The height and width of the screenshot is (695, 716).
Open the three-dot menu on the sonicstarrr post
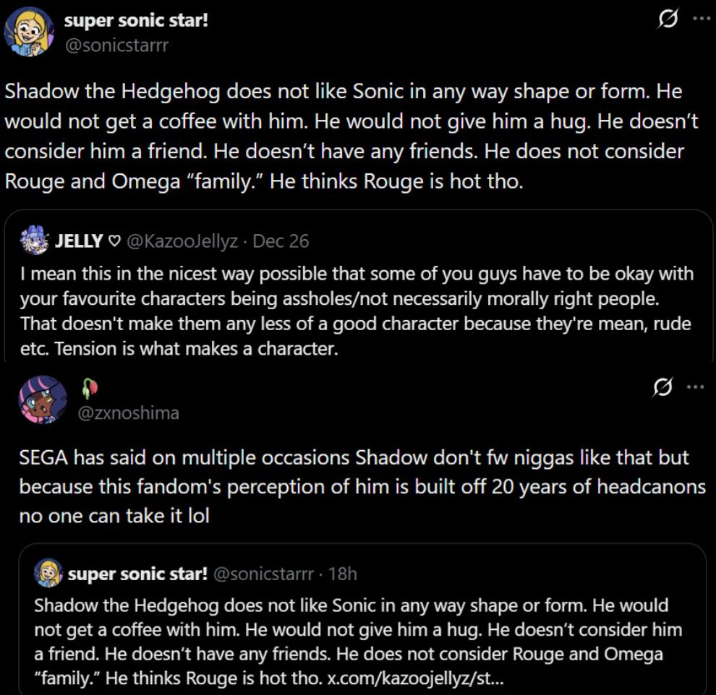point(702,19)
